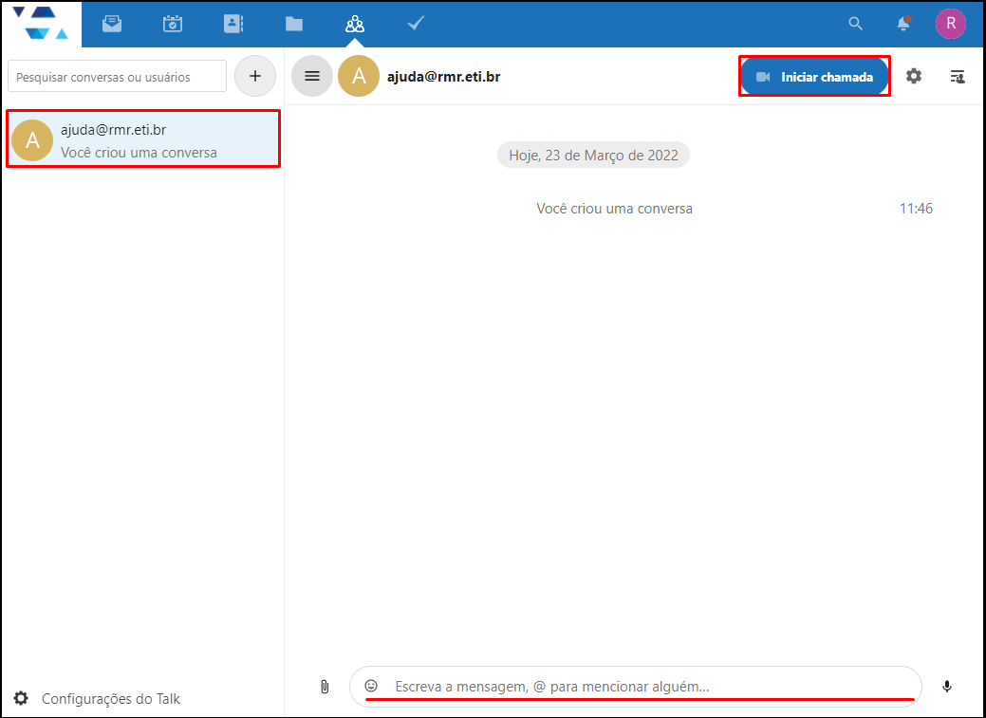The height and width of the screenshot is (718, 986).
Task: Open the Tasks checkmark icon
Action: point(416,24)
